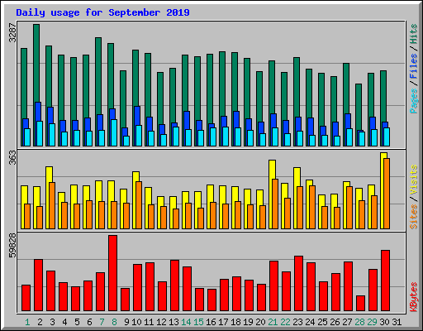
Task: Click day label 16 on the x-axis
Action: (x=211, y=322)
